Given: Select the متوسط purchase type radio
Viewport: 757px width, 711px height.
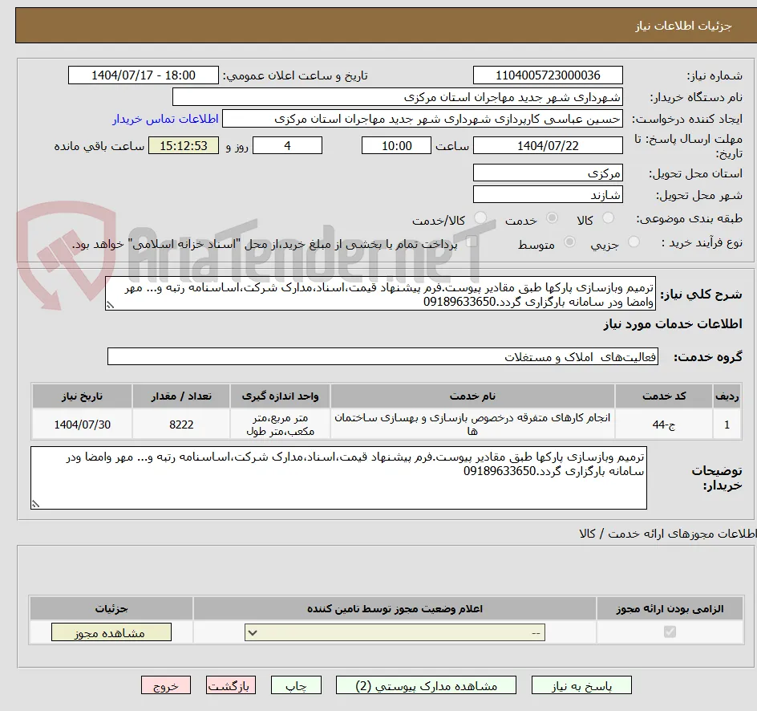Looking at the screenshot, I should pyautogui.click(x=569, y=242).
